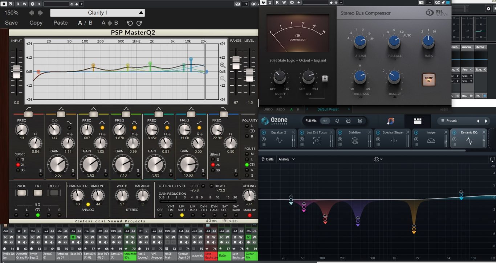This screenshot has width=496, height=263.
Task: Bypass the Equalizer 2 module power button
Action: pyautogui.click(x=264, y=132)
